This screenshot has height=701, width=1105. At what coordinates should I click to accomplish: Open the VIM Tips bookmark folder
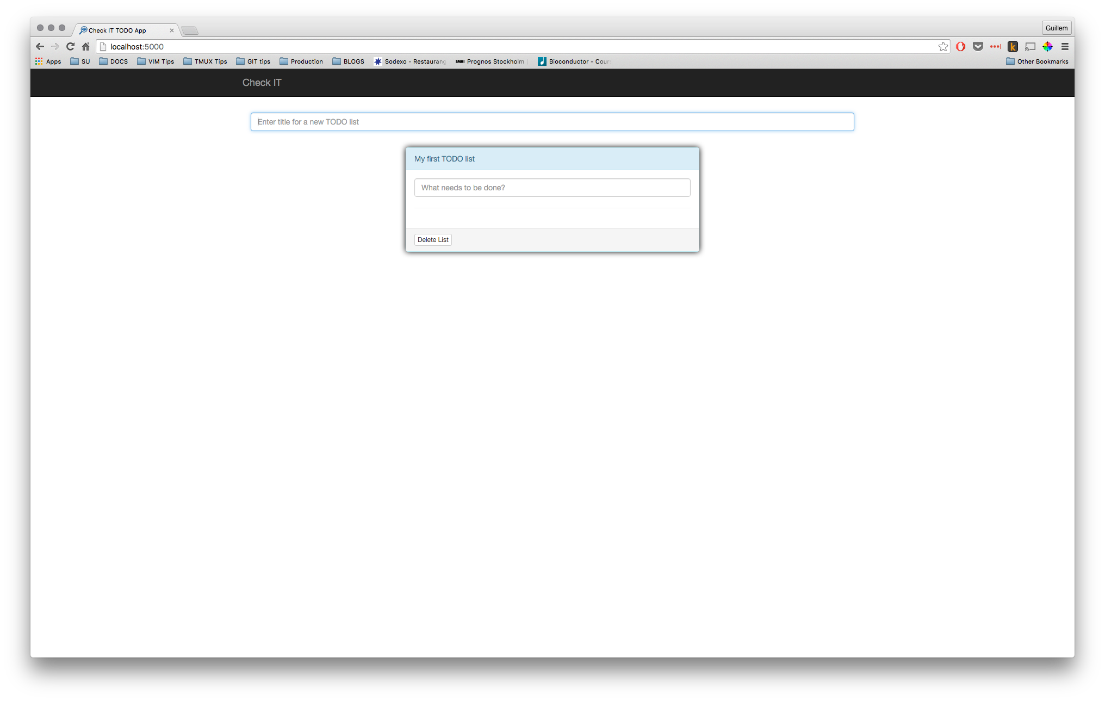click(156, 61)
